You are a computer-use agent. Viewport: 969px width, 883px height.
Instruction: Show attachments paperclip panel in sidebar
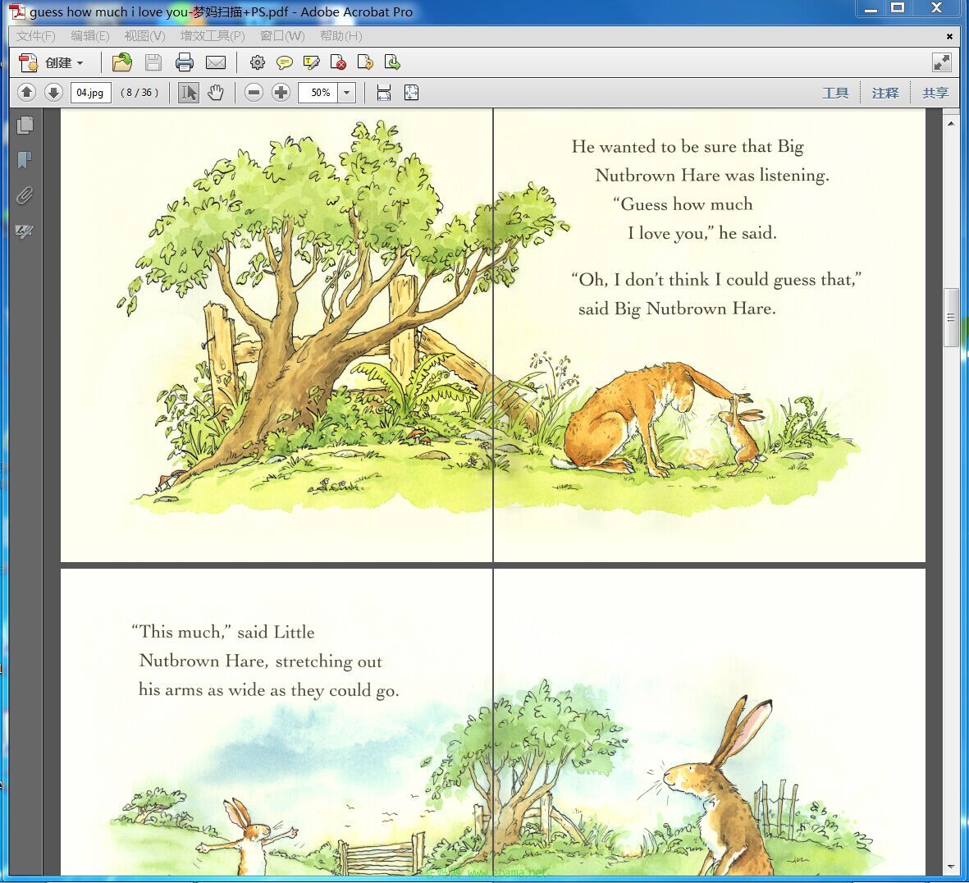pos(25,196)
